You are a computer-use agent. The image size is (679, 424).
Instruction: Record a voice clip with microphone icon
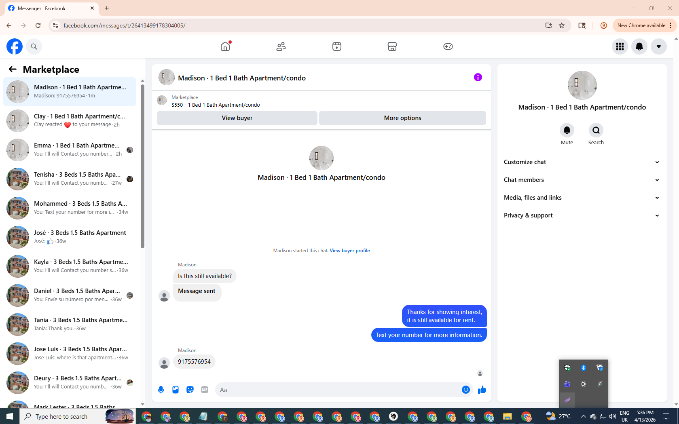click(161, 390)
